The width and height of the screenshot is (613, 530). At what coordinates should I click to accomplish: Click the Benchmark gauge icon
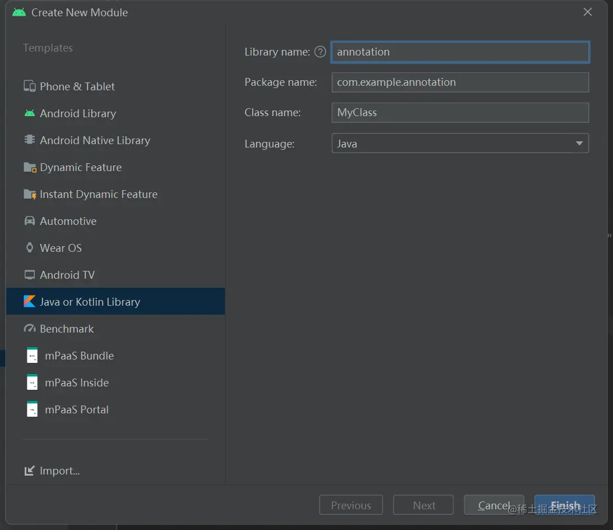(30, 329)
